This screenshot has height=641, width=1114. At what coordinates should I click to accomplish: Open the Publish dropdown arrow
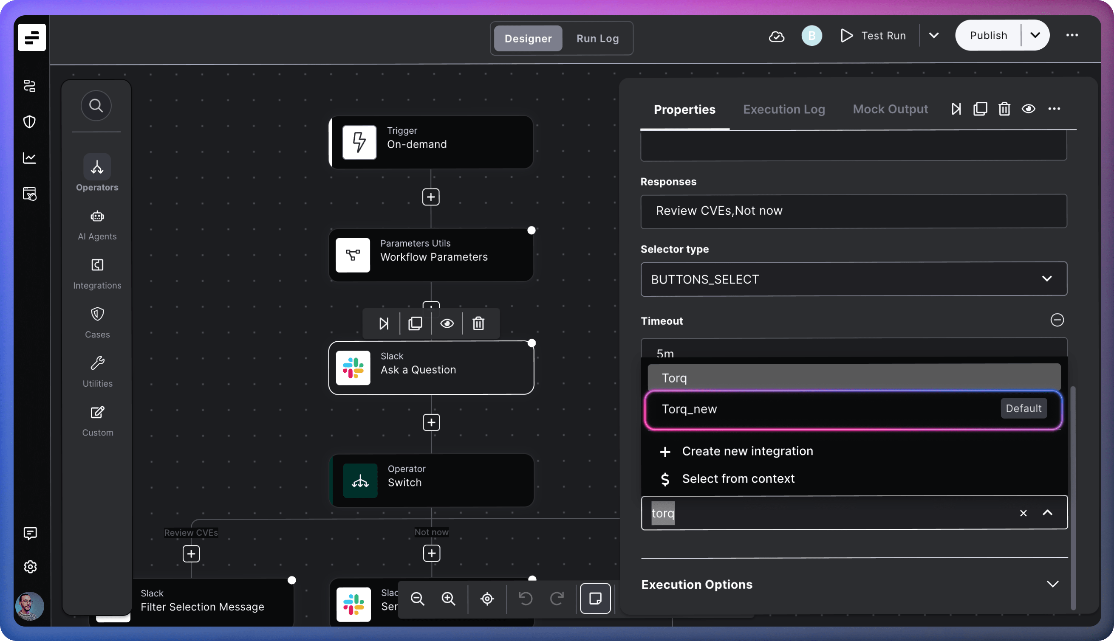click(1035, 35)
